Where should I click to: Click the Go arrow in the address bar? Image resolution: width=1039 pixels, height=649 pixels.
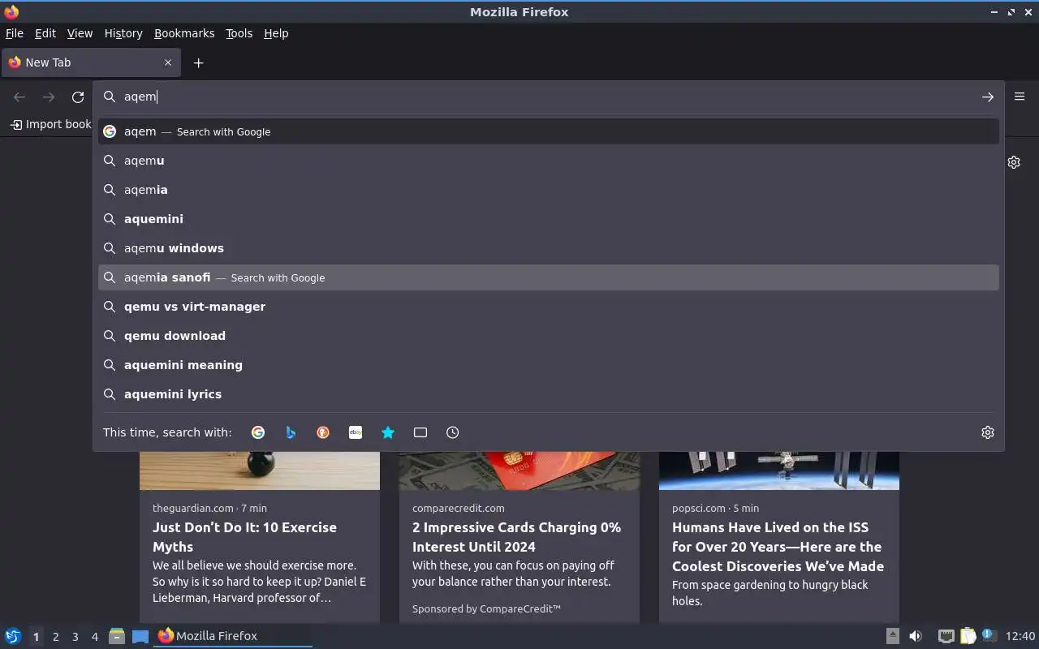(x=987, y=97)
